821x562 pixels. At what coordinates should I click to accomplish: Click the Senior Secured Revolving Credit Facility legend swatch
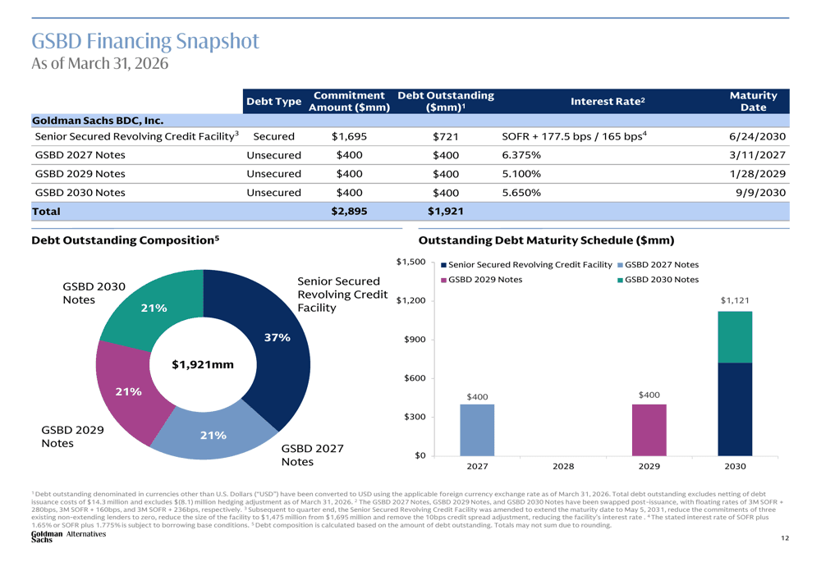click(443, 265)
